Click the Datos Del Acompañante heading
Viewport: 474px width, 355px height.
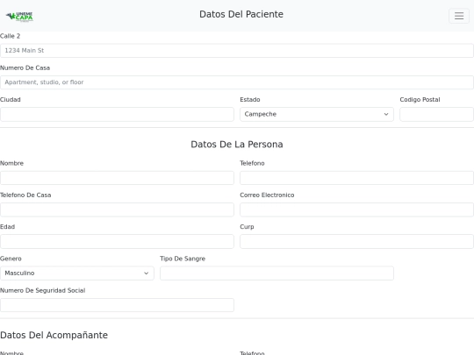pyautogui.click(x=54, y=335)
